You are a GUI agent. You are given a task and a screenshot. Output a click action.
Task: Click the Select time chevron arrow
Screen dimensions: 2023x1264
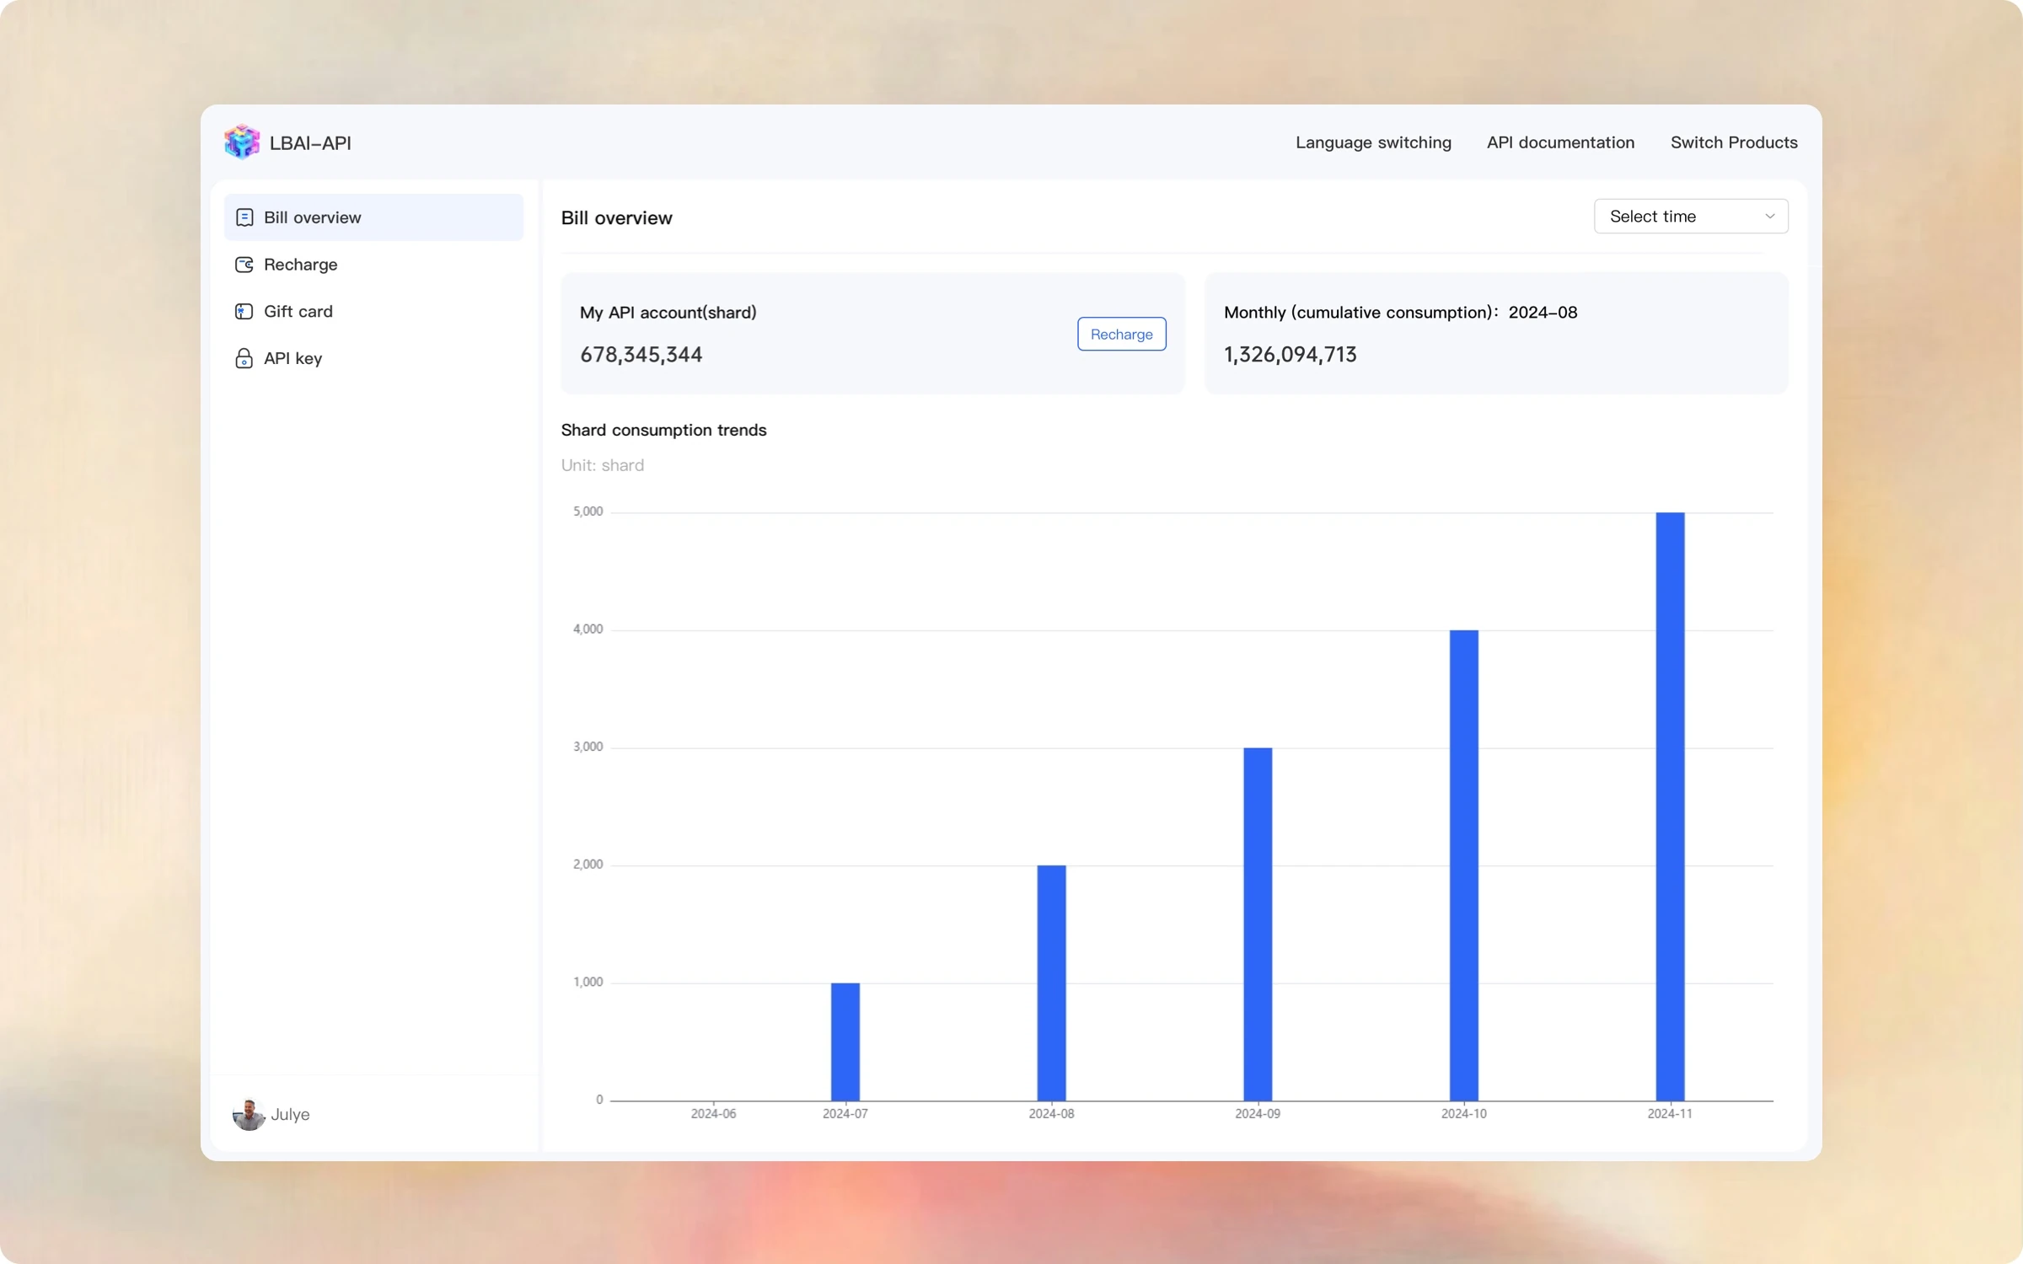coord(1769,217)
